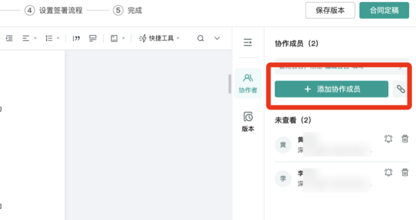Collapse the toolbar with the chevron arrow
This screenshot has width=416, height=220.
coord(217,38)
